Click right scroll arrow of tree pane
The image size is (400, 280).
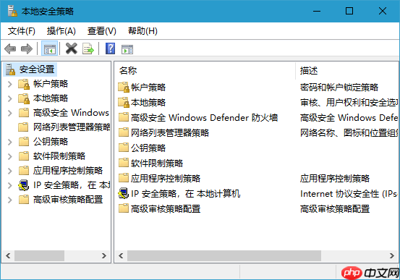[x=104, y=255]
